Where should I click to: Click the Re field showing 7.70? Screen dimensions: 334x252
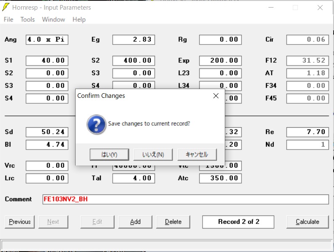pyautogui.click(x=307, y=132)
